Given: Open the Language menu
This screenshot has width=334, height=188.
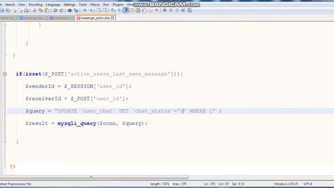Looking at the screenshot, I should pos(53,5).
